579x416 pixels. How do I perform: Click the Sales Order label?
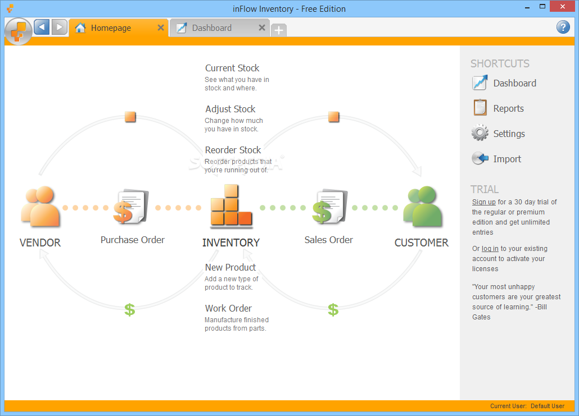click(329, 240)
